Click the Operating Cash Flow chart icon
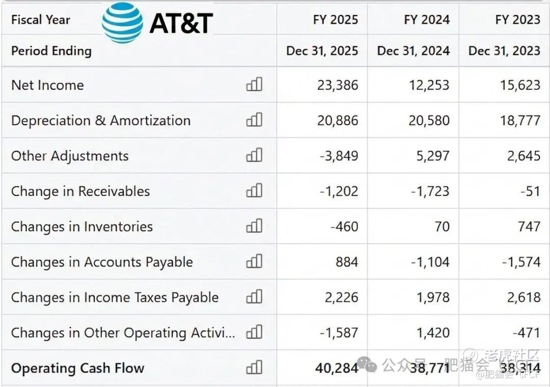This screenshot has height=387, width=550. point(254,367)
